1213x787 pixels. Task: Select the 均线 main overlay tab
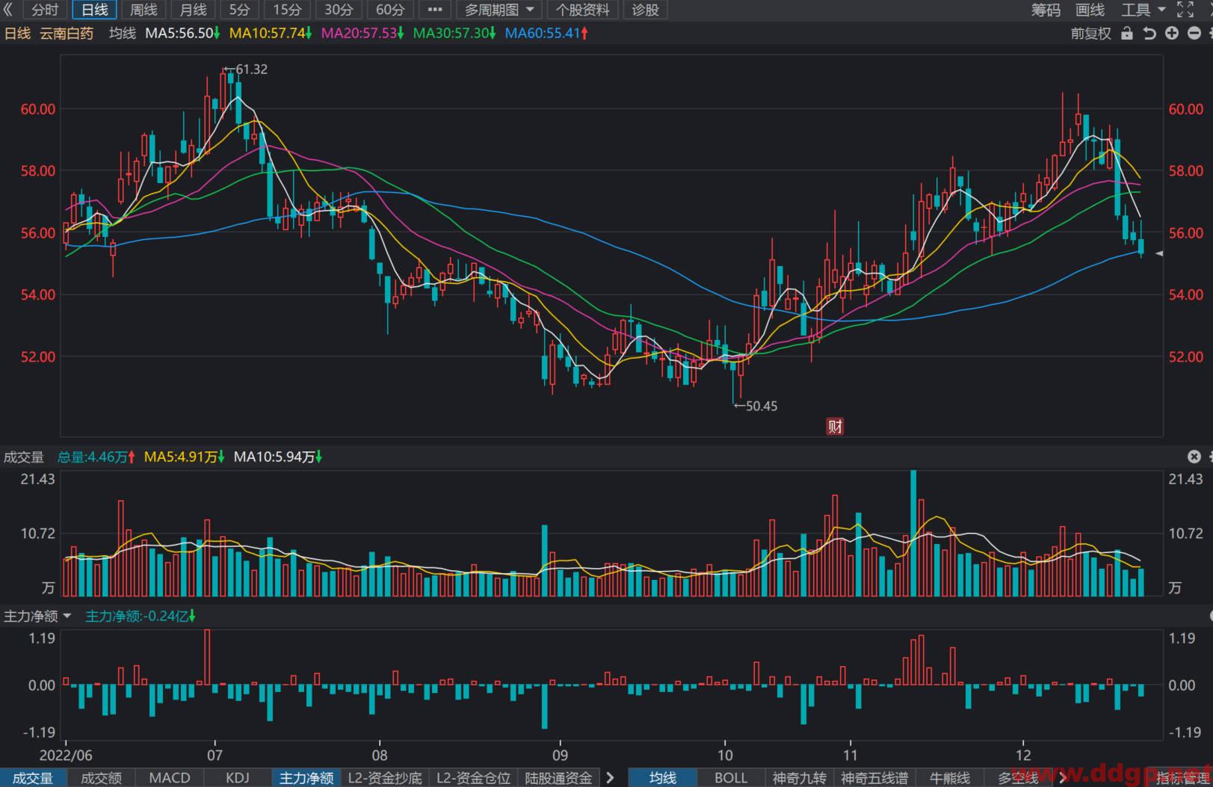click(663, 778)
